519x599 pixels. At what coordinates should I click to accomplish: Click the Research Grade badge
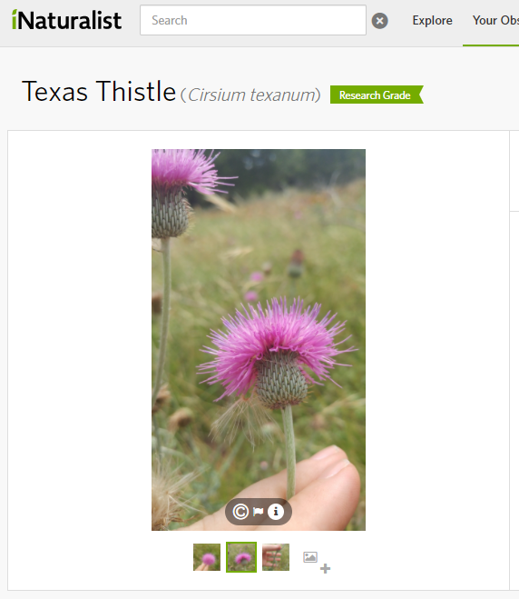pos(377,95)
